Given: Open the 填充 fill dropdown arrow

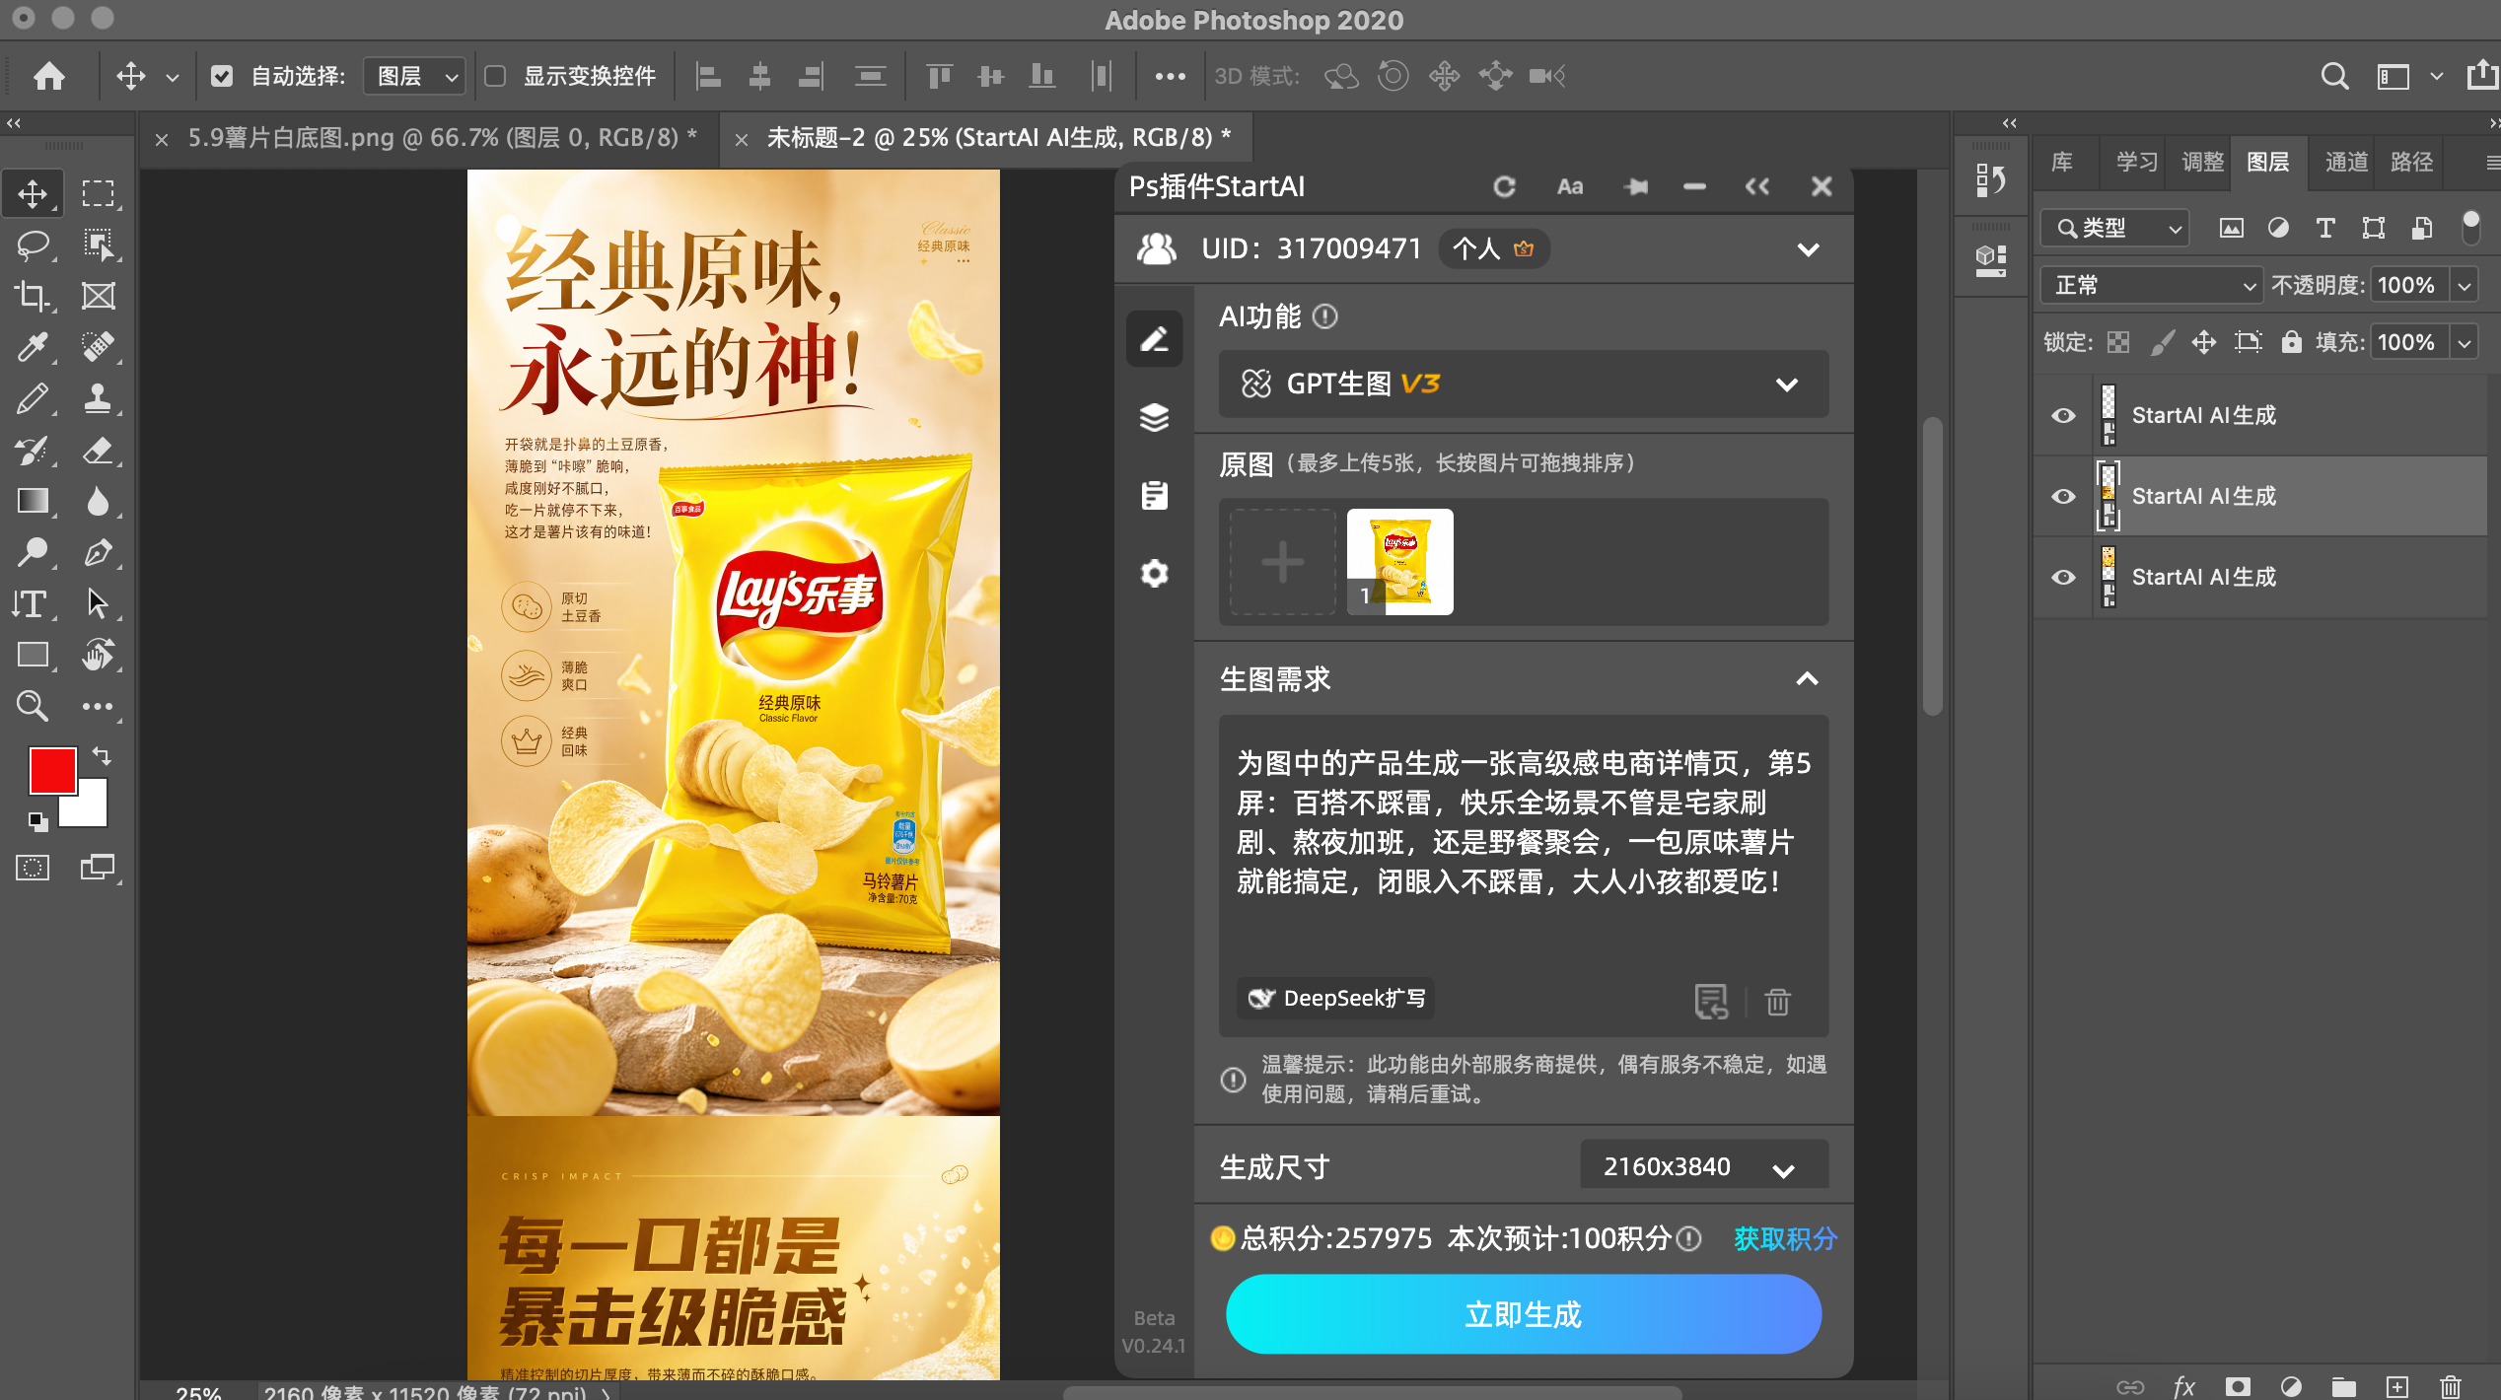Looking at the screenshot, I should (x=2465, y=342).
